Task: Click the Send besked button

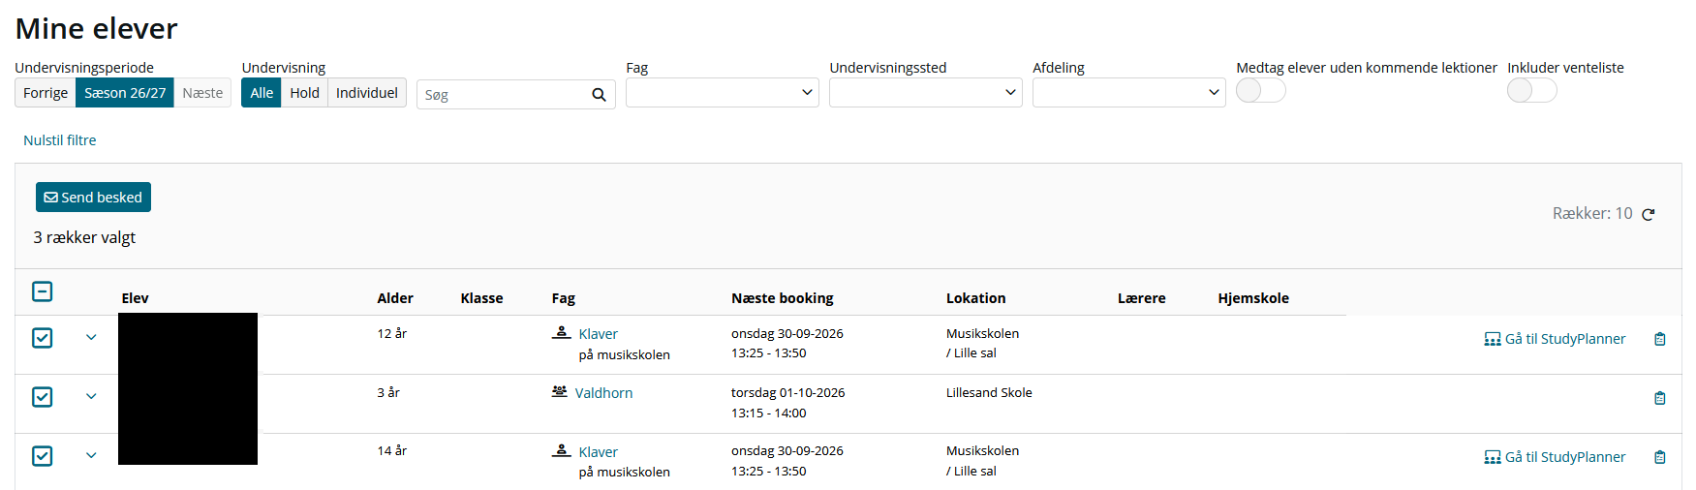Action: [93, 197]
